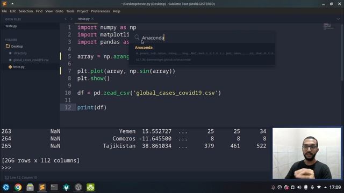Viewport: 344px width, 193px height.
Task: Click the Desktop folder icon in sidebar
Action: 8,46
